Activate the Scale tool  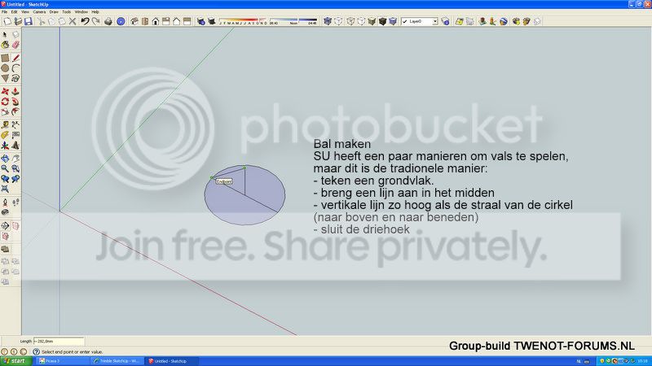(x=5, y=111)
